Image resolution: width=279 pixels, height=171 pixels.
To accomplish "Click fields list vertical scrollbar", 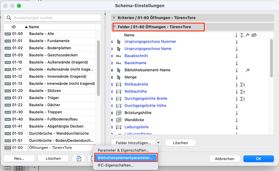I will click(271, 58).
